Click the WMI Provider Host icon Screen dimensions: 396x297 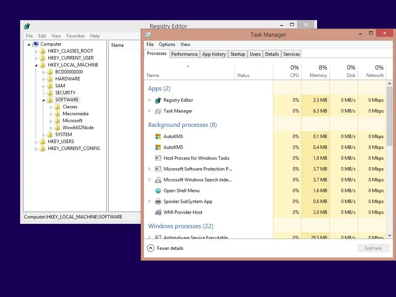pyautogui.click(x=158, y=212)
